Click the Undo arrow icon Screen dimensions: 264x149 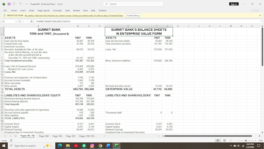click(14, 4)
